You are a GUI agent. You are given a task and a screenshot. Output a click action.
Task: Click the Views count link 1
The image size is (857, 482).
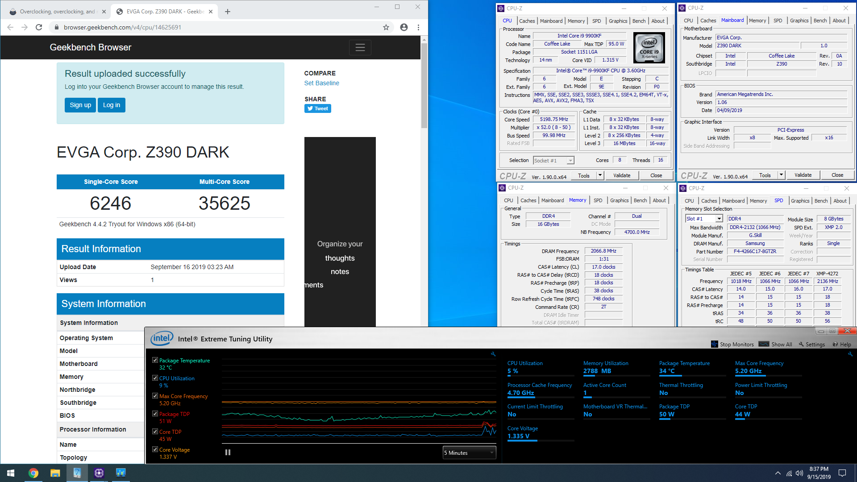[x=152, y=280]
